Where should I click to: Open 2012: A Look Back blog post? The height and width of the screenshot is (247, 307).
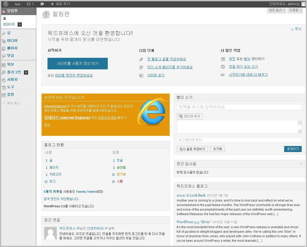click(191, 195)
